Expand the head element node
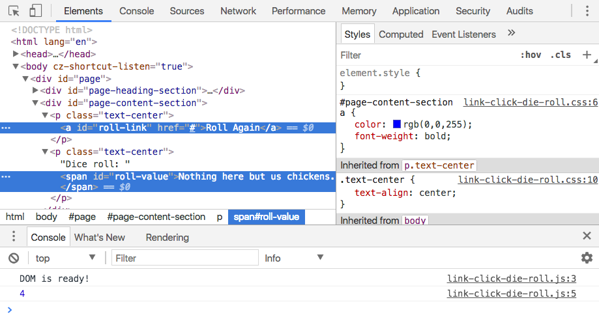This screenshot has height=315, width=599. click(15, 54)
